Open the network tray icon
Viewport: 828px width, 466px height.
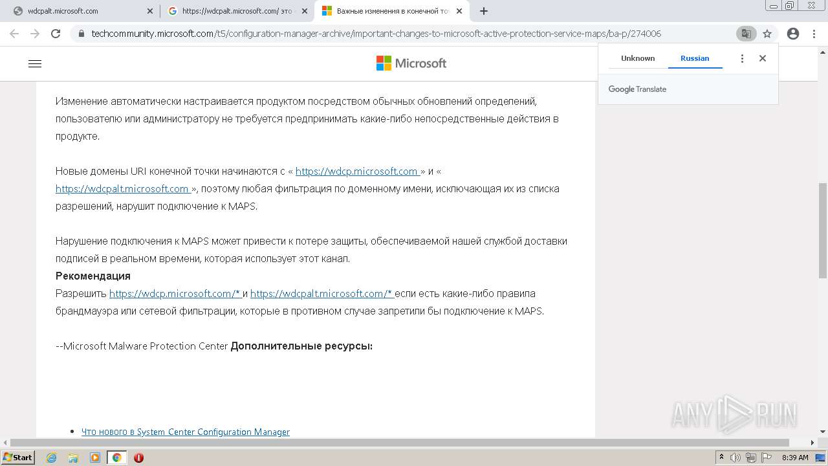[x=751, y=458]
